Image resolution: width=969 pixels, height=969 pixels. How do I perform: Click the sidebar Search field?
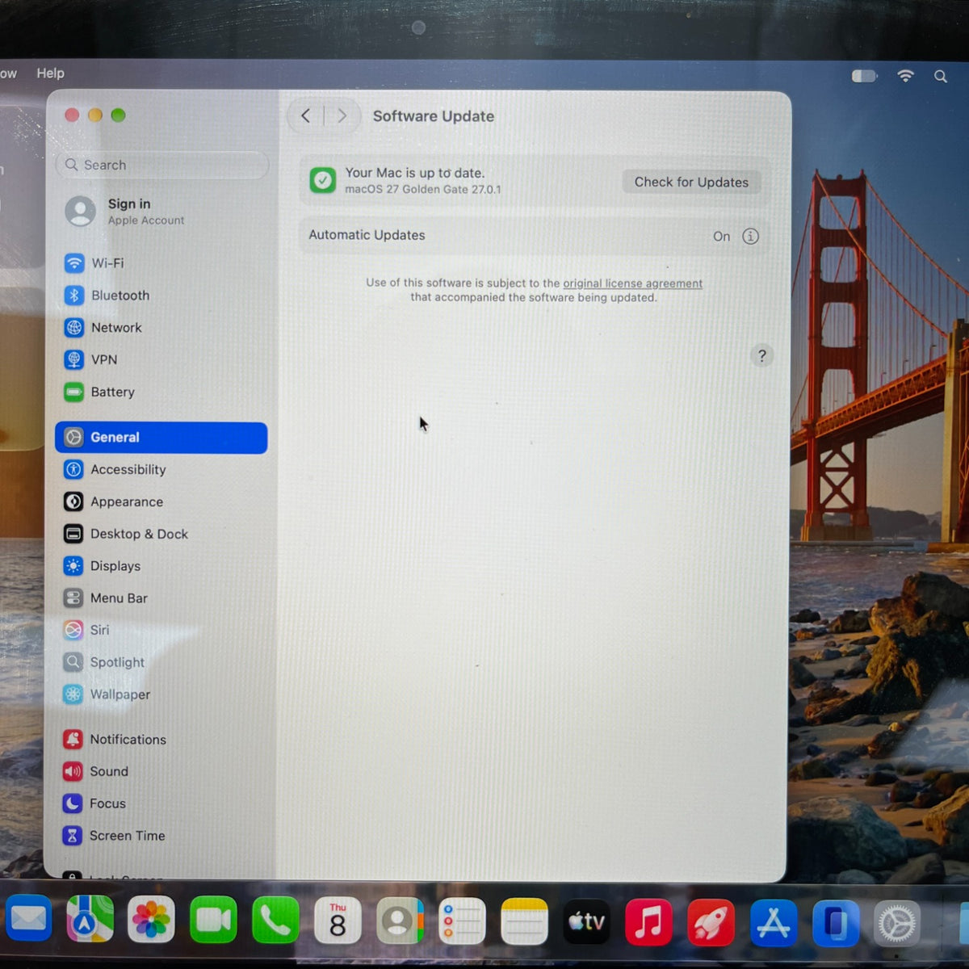[x=161, y=165]
